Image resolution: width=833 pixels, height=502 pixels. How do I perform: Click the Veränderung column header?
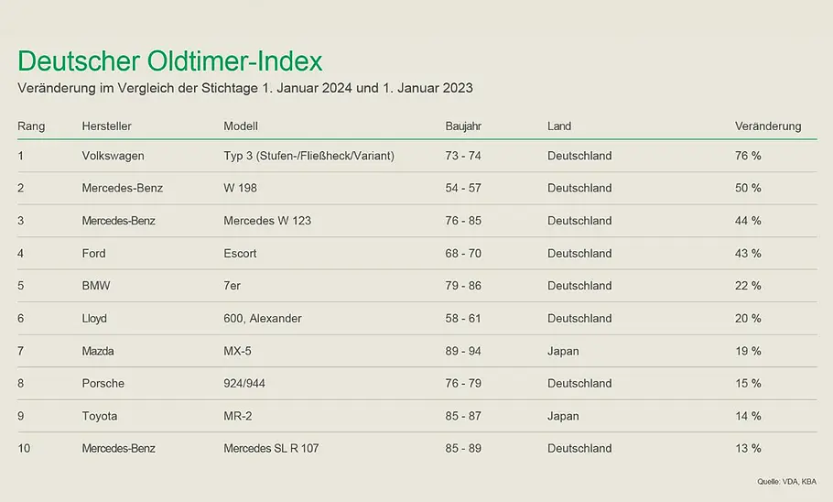point(768,126)
